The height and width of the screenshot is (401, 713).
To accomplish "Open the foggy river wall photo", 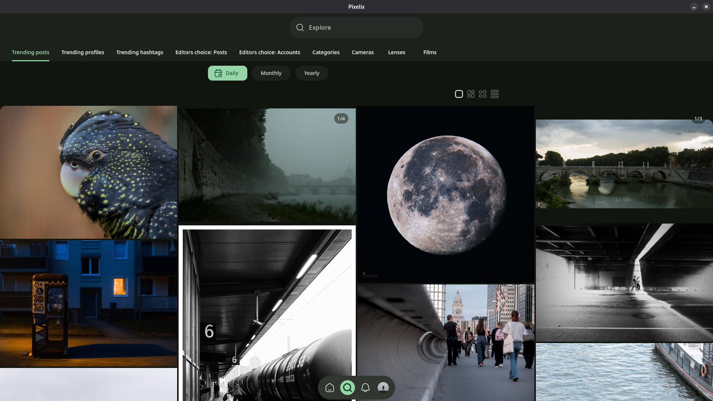I will pos(267,165).
